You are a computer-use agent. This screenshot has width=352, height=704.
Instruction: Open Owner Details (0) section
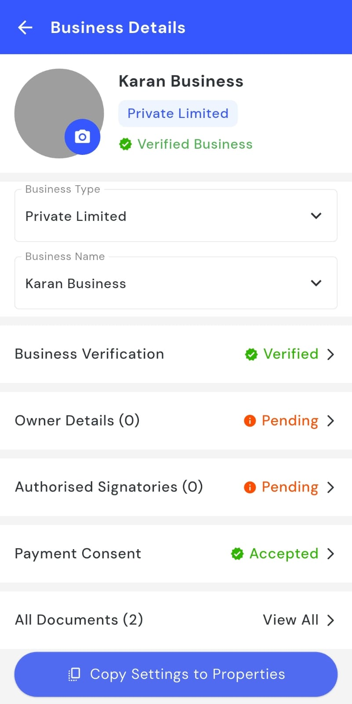pos(77,421)
